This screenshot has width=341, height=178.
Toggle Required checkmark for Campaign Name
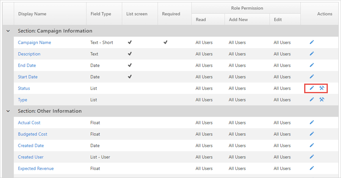(x=166, y=42)
